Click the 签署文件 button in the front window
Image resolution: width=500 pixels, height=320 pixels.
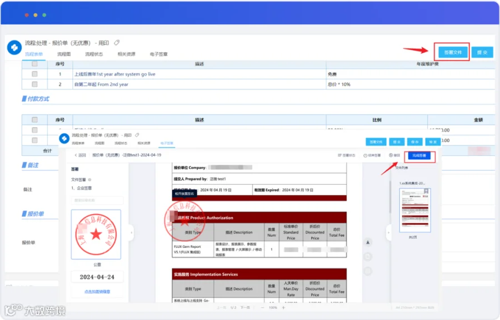(x=376, y=142)
